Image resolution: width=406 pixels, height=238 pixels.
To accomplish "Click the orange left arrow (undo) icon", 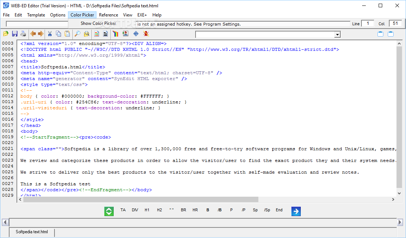I will pyautogui.click(x=33, y=34).
